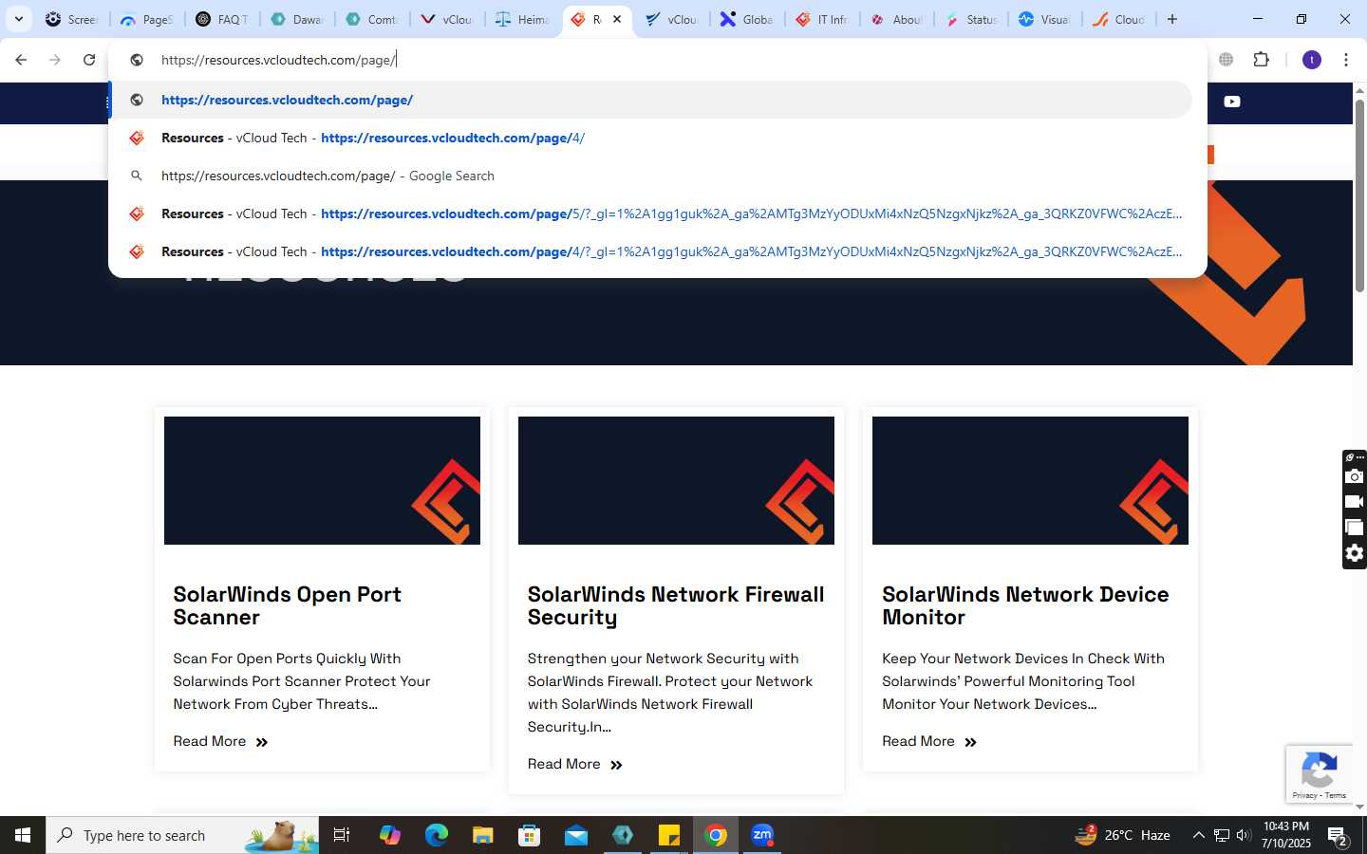This screenshot has width=1367, height=854.
Task: Click the gallery icon on side panel
Action: pyautogui.click(x=1355, y=528)
